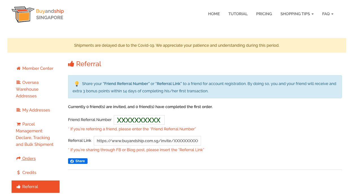Click the 'Currently 0 friend(s) are invited' text

140,107
